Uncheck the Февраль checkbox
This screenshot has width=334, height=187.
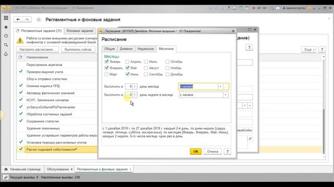click(x=106, y=68)
